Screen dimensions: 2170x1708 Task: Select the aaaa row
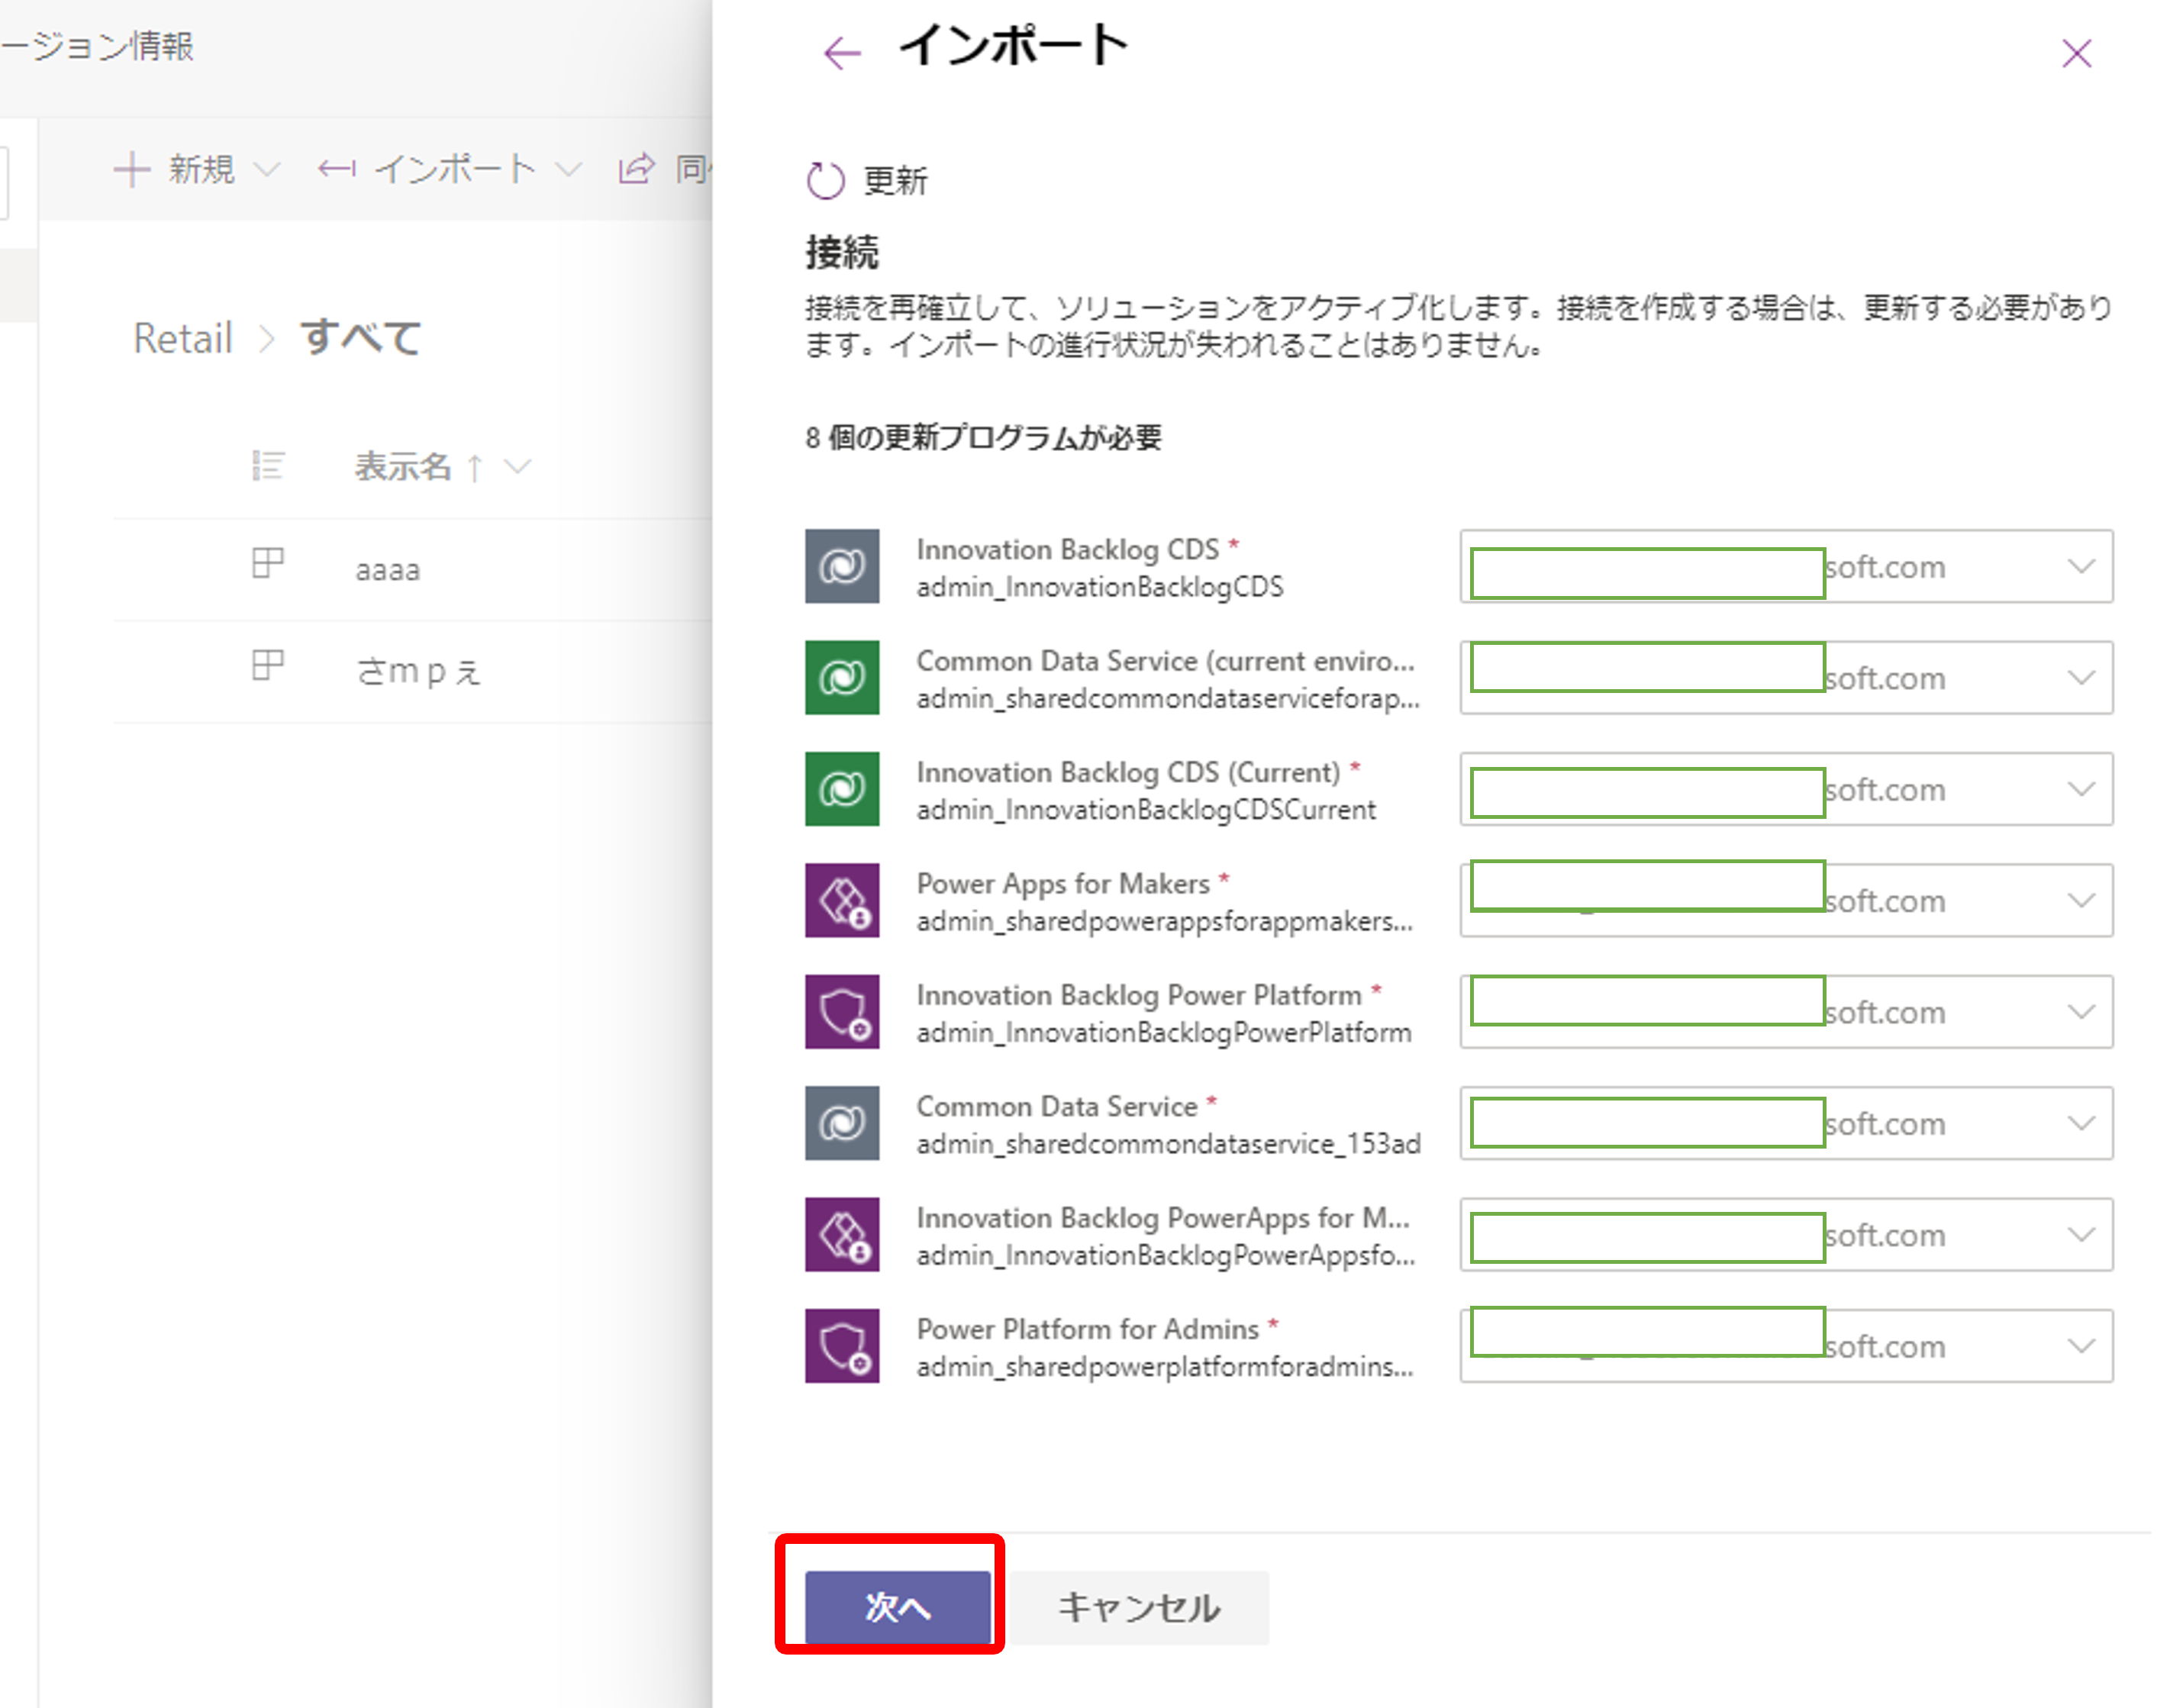(x=413, y=569)
